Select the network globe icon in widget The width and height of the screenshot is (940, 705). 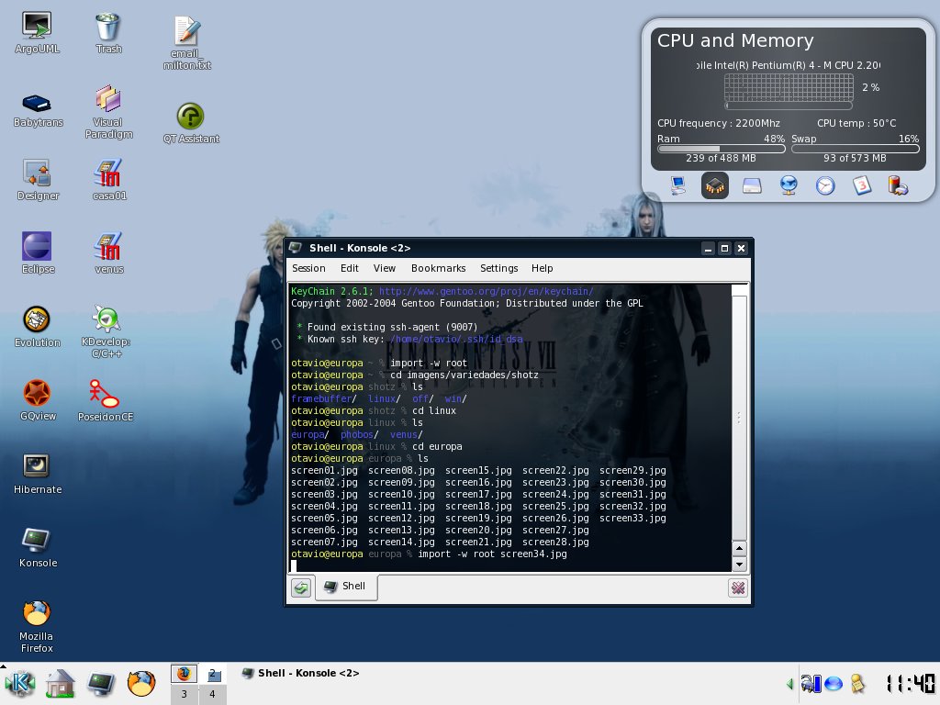tap(789, 185)
